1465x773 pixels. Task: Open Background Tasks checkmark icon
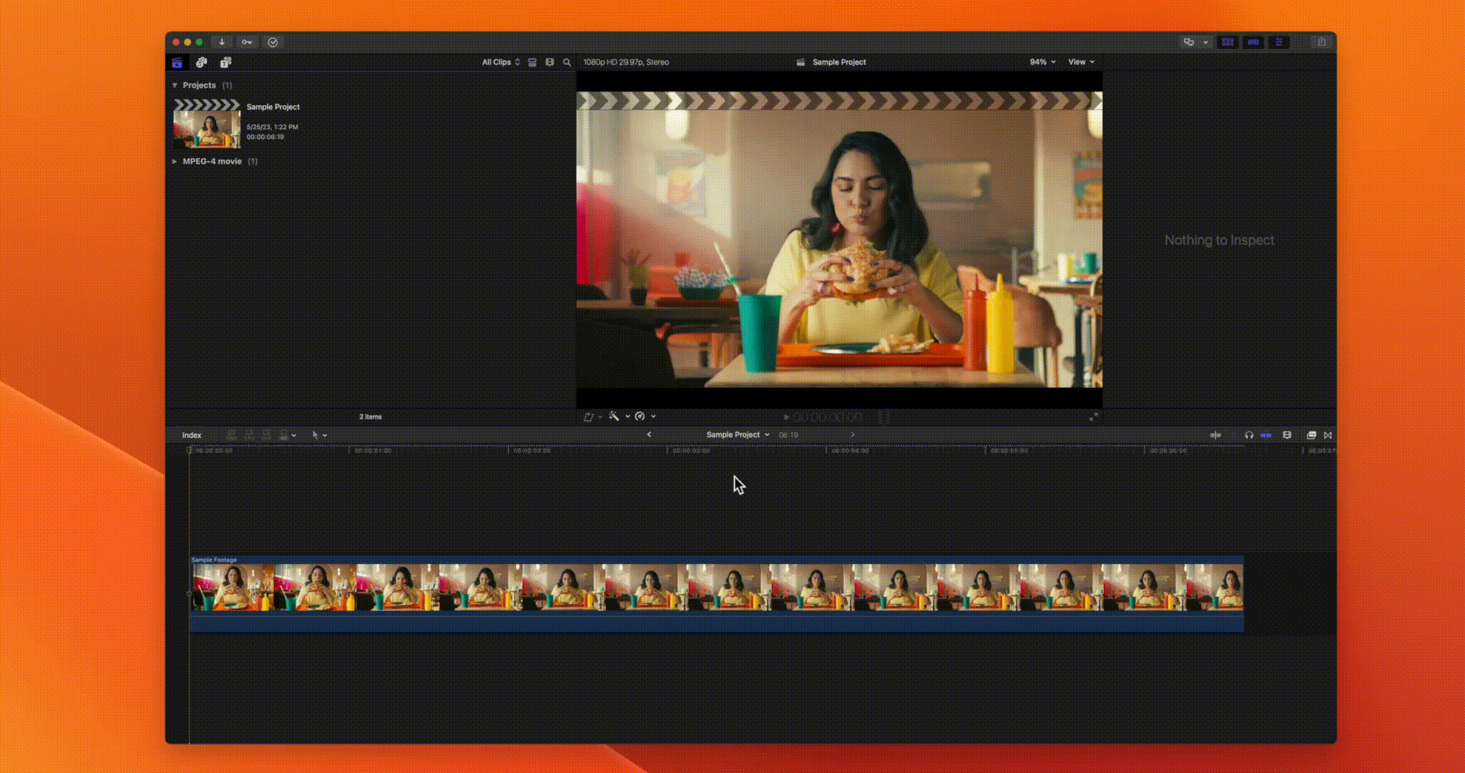pyautogui.click(x=273, y=42)
